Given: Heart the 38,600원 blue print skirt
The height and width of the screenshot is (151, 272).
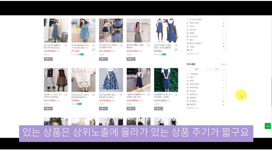Looking at the screenshot, I should tap(121, 95).
